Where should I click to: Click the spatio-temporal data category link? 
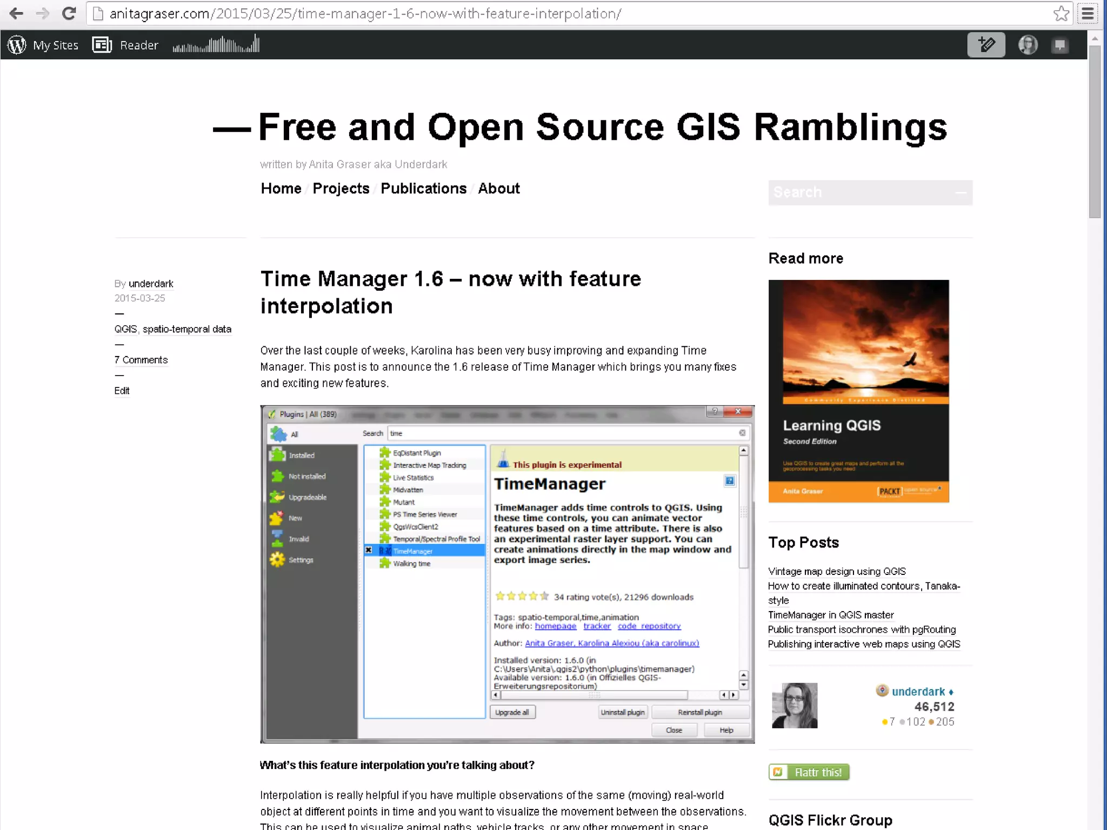pos(187,329)
